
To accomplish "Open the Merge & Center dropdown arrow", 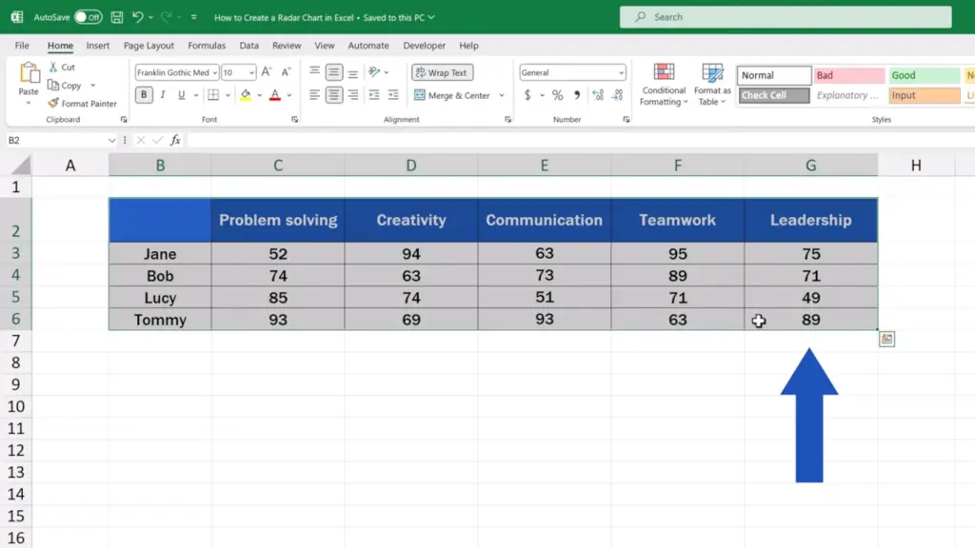I will click(501, 95).
